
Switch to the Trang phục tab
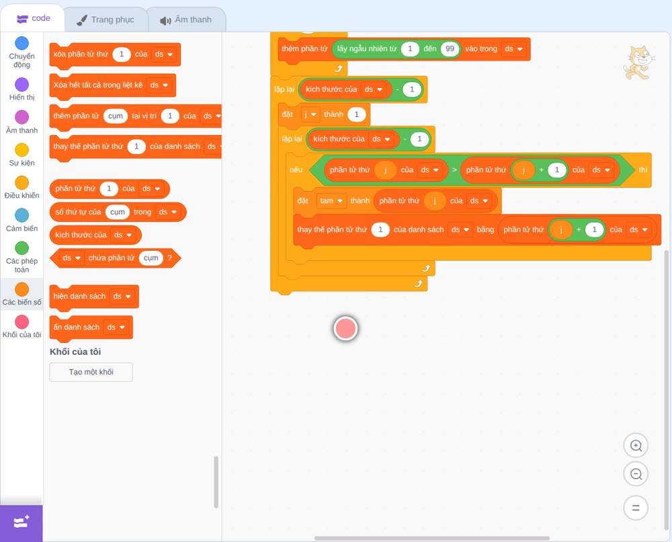coord(106,20)
